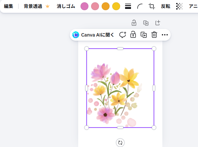198x147 pixels.
Task: Click the crown premium icon
Action: tap(48, 6)
